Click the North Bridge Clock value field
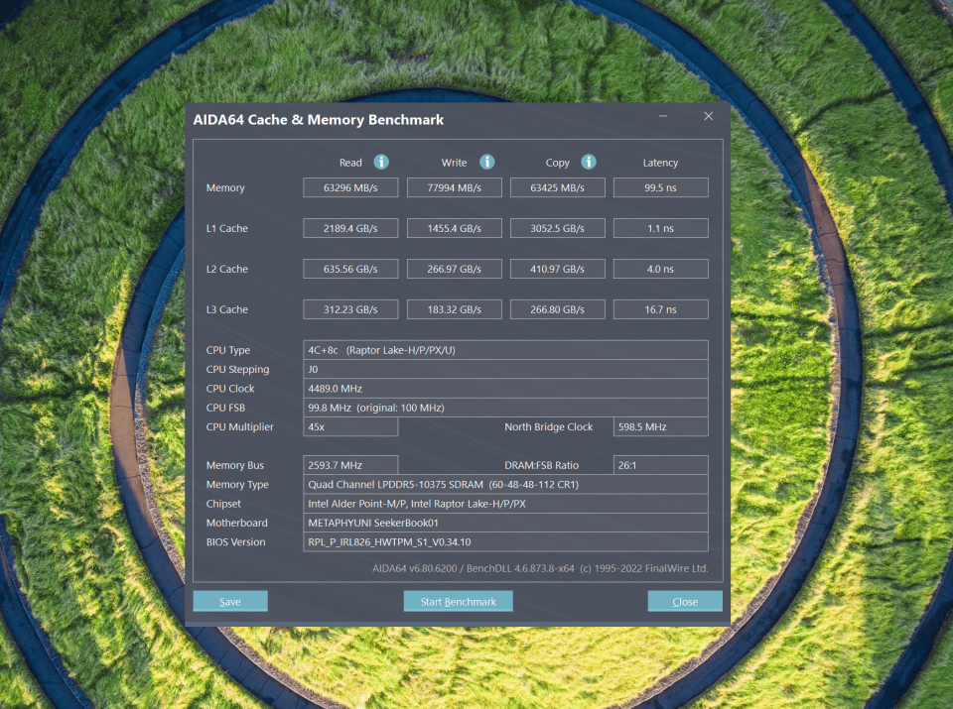The width and height of the screenshot is (953, 709). tap(660, 426)
